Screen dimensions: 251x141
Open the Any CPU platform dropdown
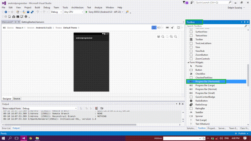73,12
